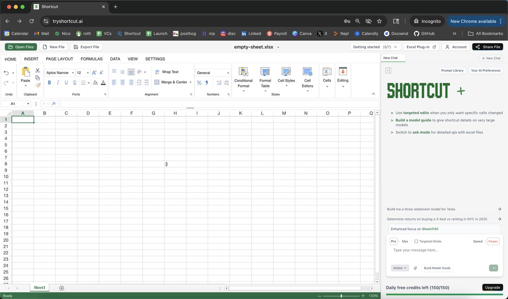This screenshot has height=299, width=508.
Task: Click the align text right icon
Action: (131, 82)
